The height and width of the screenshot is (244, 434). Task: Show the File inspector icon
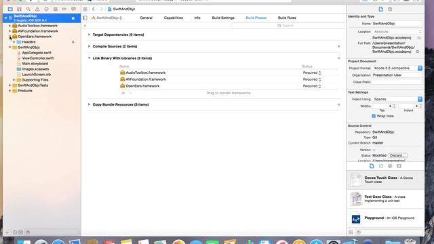tap(381, 9)
